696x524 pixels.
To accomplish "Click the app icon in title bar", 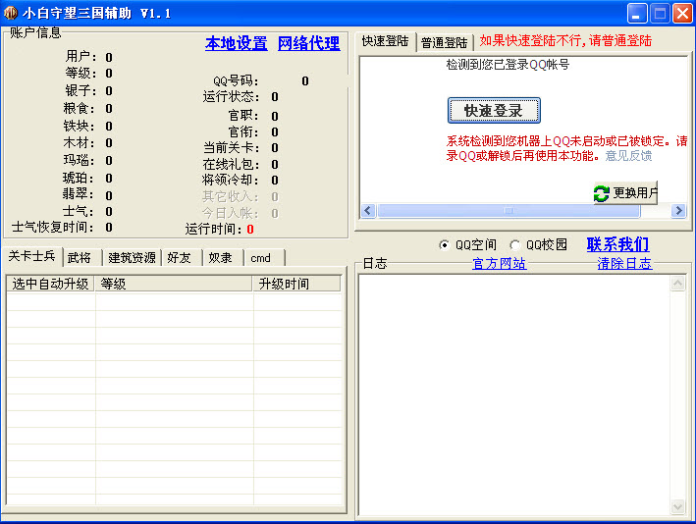I will 10,13.
